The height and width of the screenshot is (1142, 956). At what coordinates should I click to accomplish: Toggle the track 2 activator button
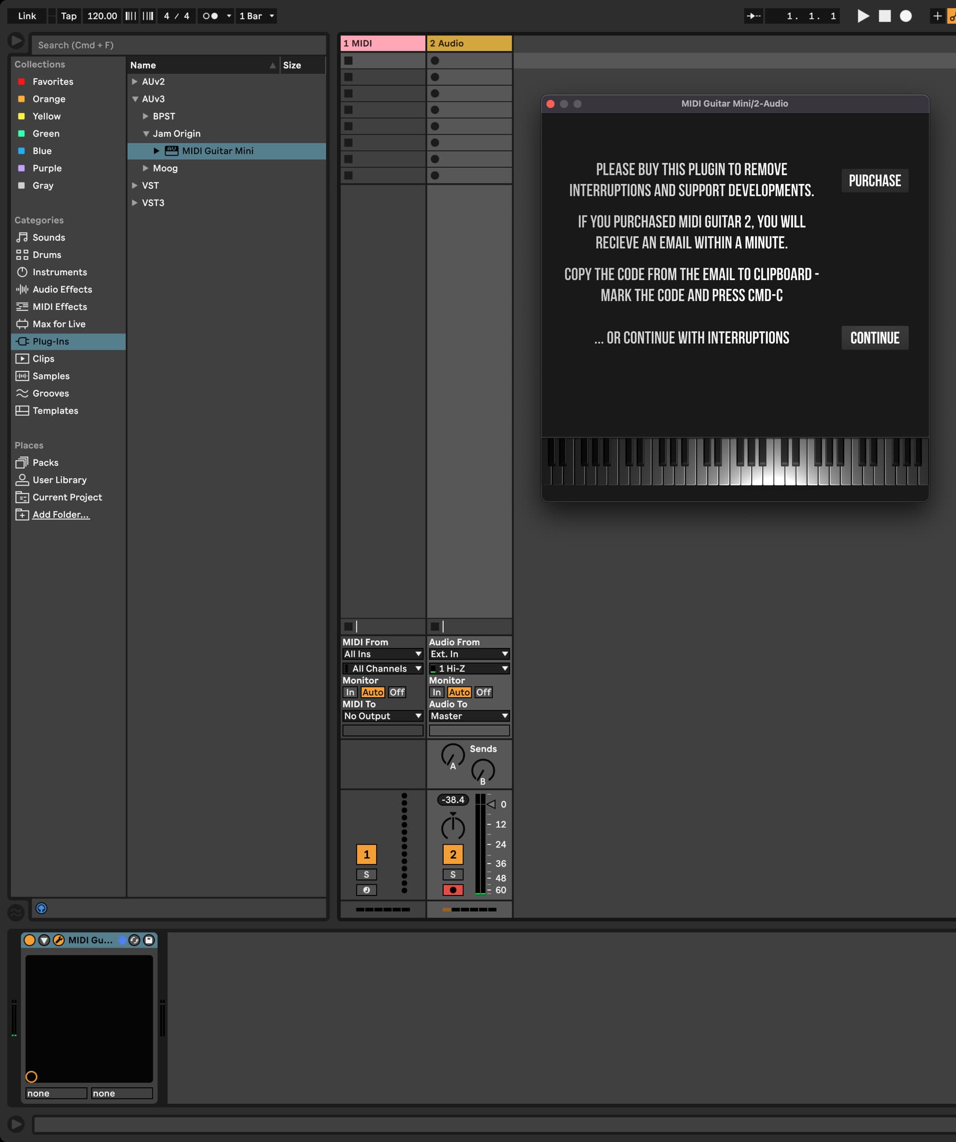click(x=453, y=854)
